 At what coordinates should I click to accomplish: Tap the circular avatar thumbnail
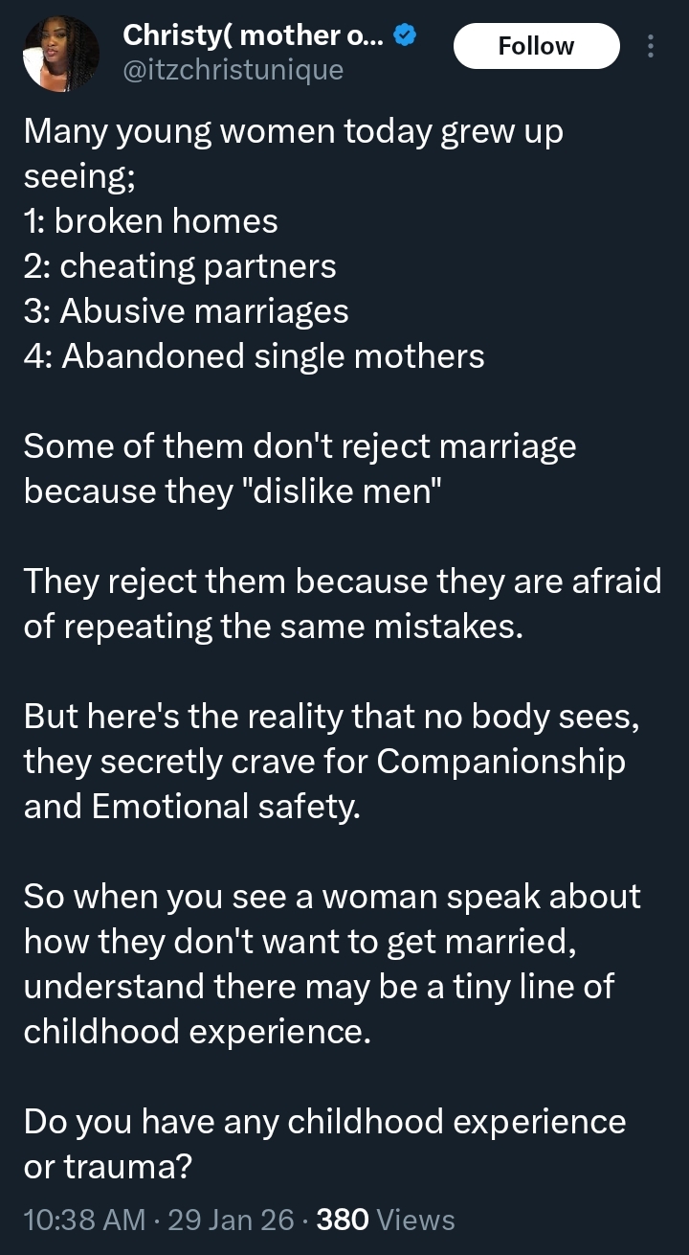click(61, 54)
